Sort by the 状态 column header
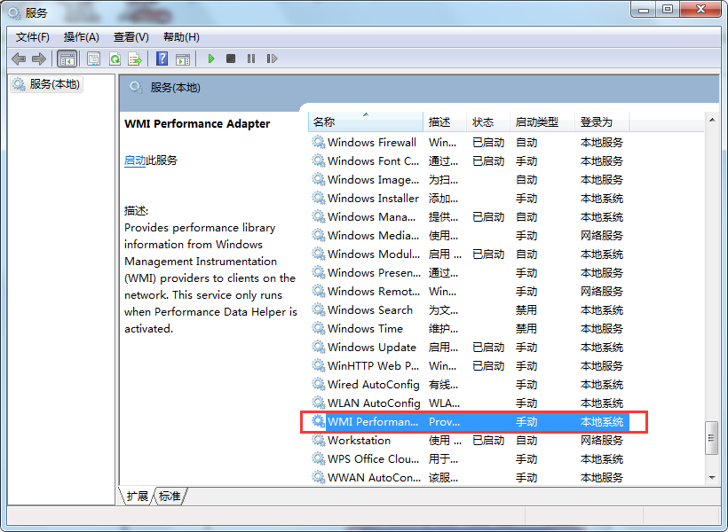Viewport: 728px width, 532px height. (487, 122)
